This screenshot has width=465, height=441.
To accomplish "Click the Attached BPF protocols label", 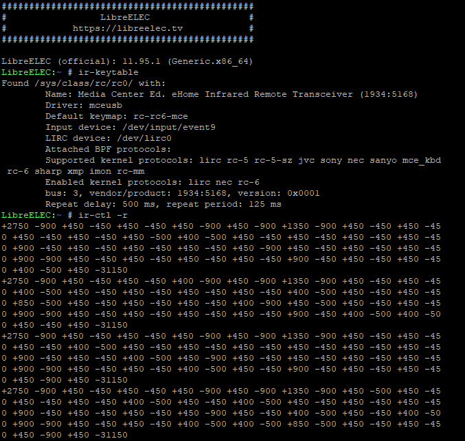I will tap(109, 149).
